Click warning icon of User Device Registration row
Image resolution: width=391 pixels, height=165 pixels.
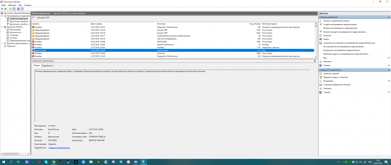(33, 39)
